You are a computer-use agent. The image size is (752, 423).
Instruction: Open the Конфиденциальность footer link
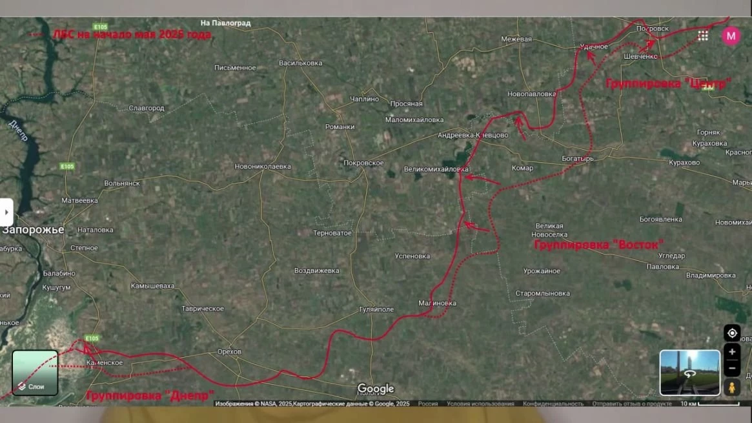coord(553,404)
